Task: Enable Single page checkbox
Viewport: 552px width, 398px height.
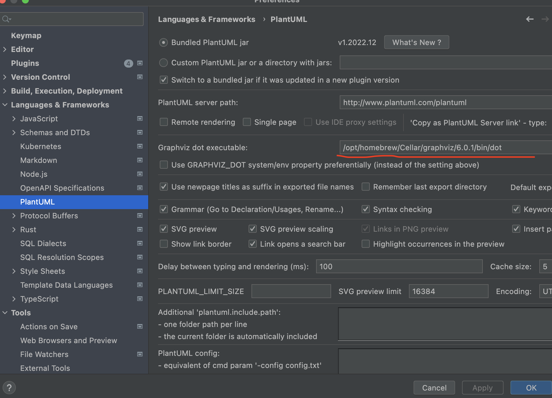Action: tap(247, 122)
